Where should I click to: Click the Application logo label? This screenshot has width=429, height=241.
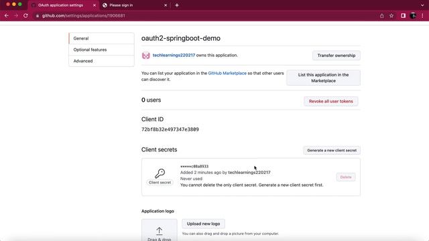tap(158, 211)
